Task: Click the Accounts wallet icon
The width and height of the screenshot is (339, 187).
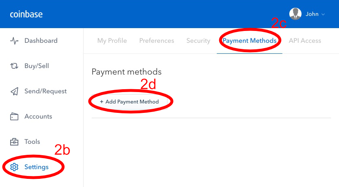Action: [14, 117]
